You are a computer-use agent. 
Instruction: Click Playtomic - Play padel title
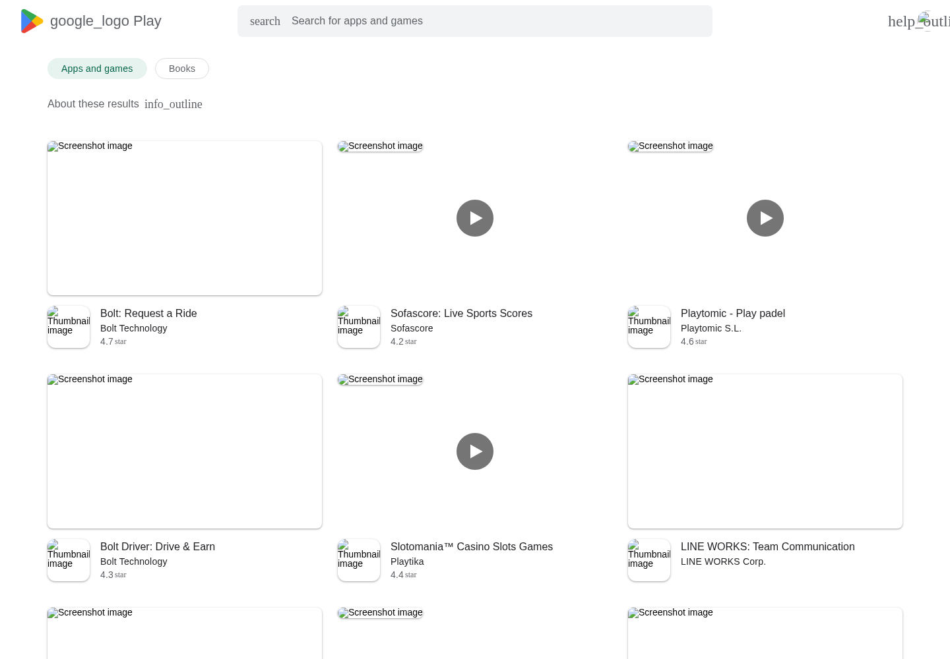[733, 314]
